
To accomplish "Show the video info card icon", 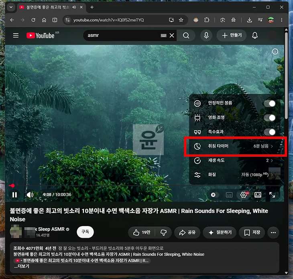I will click(275, 51).
